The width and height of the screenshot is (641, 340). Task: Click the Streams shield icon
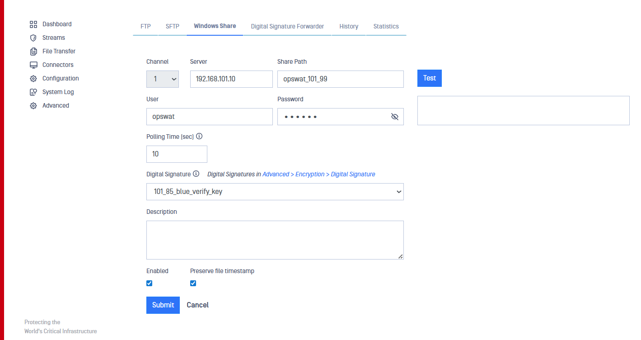pyautogui.click(x=33, y=38)
